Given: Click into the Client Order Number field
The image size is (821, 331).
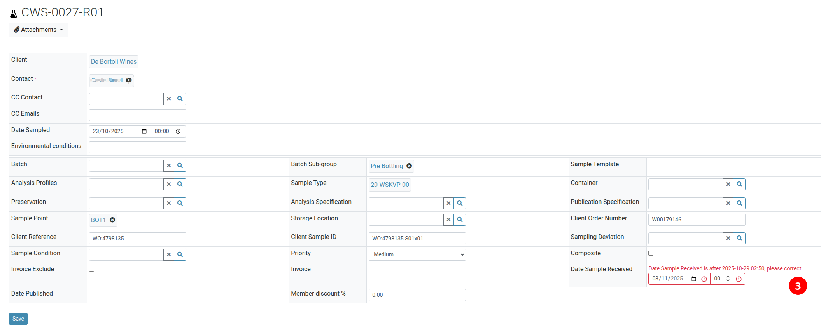Looking at the screenshot, I should pos(696,220).
